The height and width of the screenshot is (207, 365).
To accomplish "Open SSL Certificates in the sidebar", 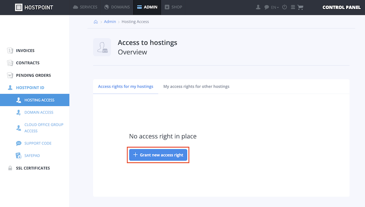I will coord(33,168).
